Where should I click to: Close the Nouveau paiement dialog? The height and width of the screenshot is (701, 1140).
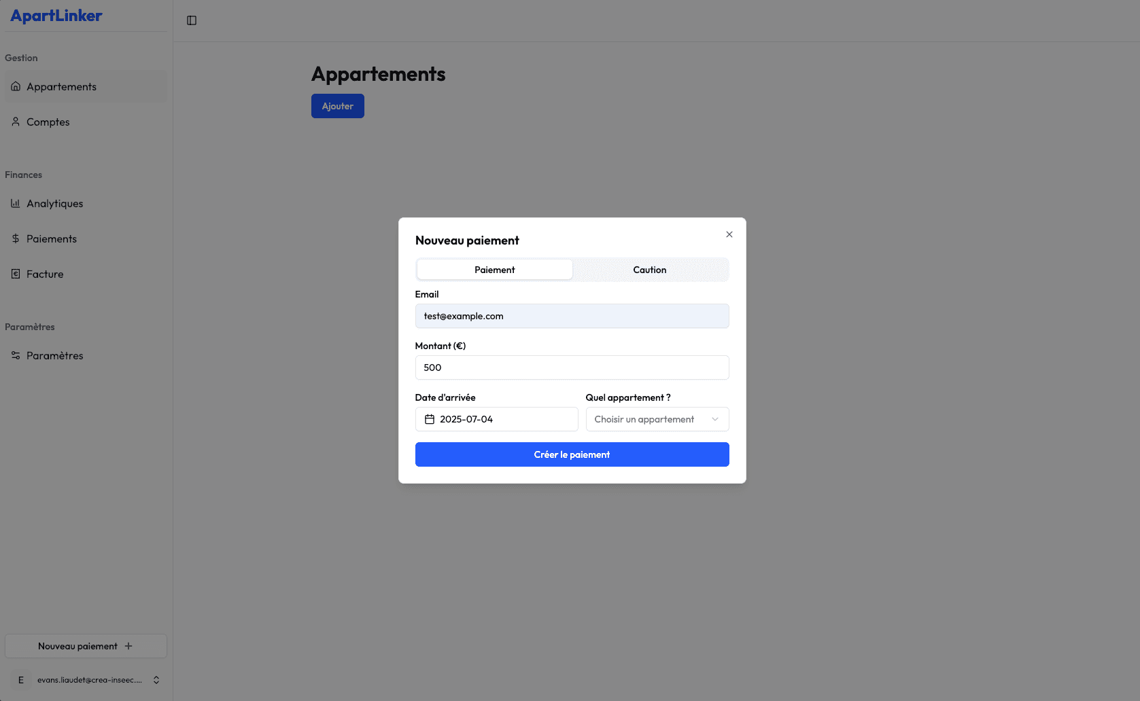pyautogui.click(x=729, y=234)
